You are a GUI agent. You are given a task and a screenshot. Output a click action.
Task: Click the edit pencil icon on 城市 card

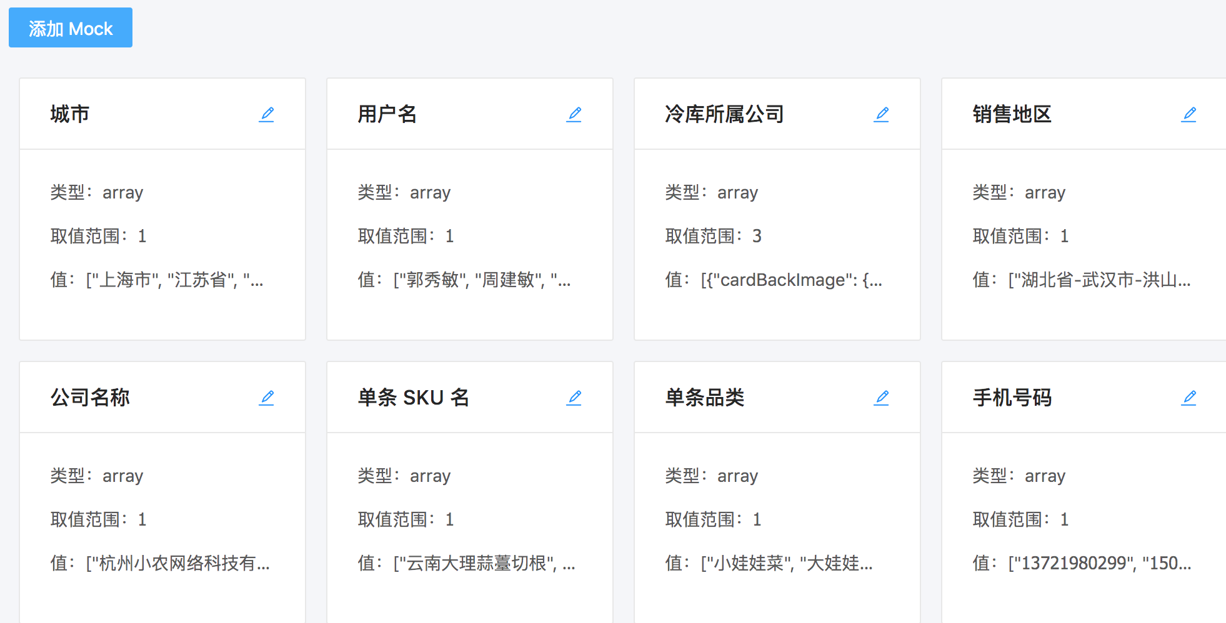click(x=267, y=114)
